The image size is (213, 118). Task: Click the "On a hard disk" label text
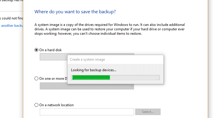point(50,50)
